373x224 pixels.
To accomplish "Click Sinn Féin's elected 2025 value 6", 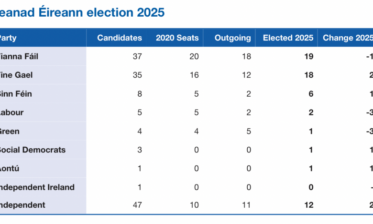I will pyautogui.click(x=311, y=94).
